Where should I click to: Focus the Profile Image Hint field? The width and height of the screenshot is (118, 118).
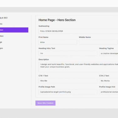coord(109,92)
